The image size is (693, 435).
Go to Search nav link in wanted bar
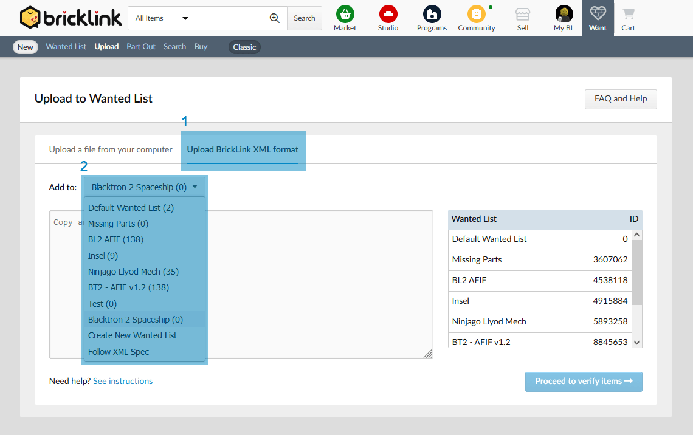click(174, 46)
